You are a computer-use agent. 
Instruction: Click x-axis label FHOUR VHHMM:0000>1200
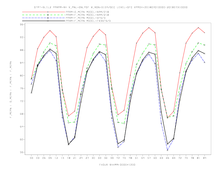coord(117,165)
